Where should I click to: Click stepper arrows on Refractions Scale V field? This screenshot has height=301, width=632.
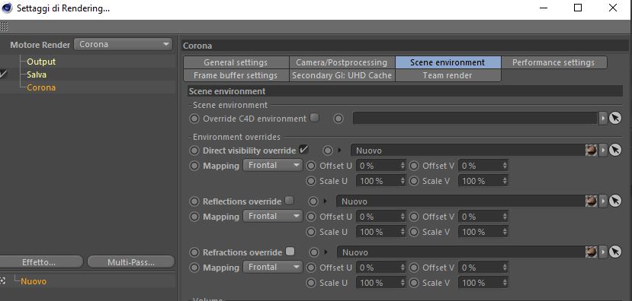tap(505, 283)
